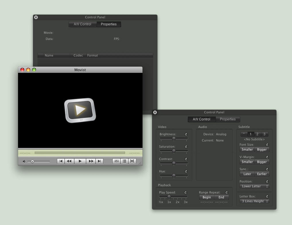Screen dimensions: 292x225
Task: Click the Movist logo in video area
Action: (80, 110)
